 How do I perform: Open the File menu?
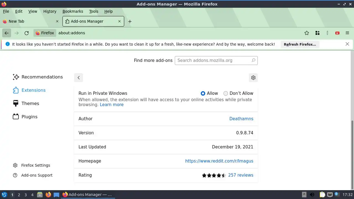pos(6,11)
